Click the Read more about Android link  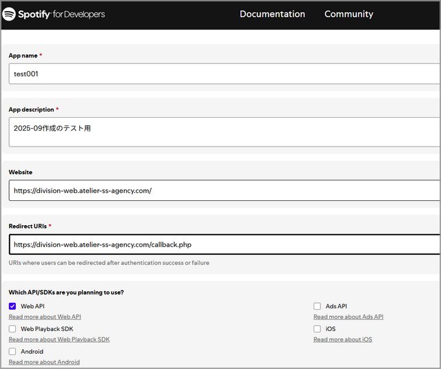click(x=44, y=362)
